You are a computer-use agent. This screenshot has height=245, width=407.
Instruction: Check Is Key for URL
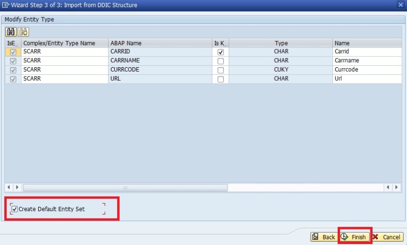(x=220, y=79)
